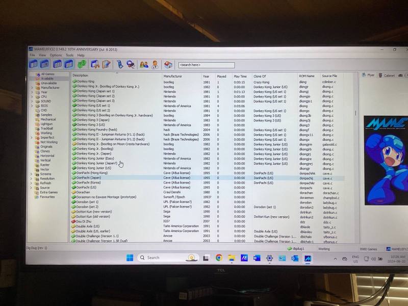
Task: Expand the CPU folder in the tree
Action: (x=32, y=96)
